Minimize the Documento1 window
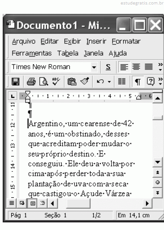This screenshot has height=230, width=164. click(x=124, y=25)
